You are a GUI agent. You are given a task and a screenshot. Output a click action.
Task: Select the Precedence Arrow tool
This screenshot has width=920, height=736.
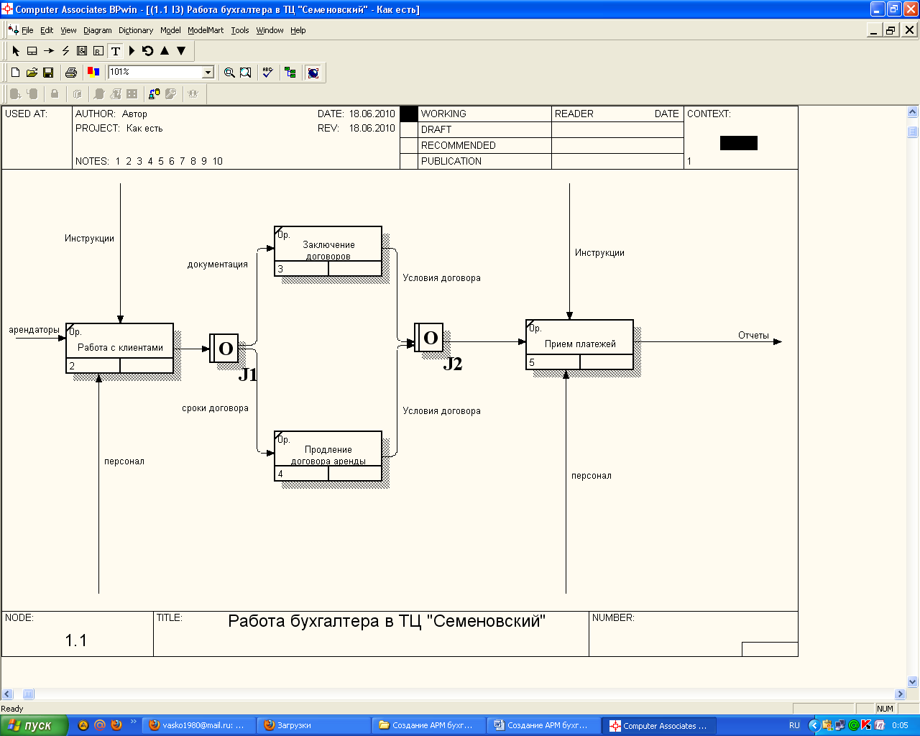[x=49, y=51]
